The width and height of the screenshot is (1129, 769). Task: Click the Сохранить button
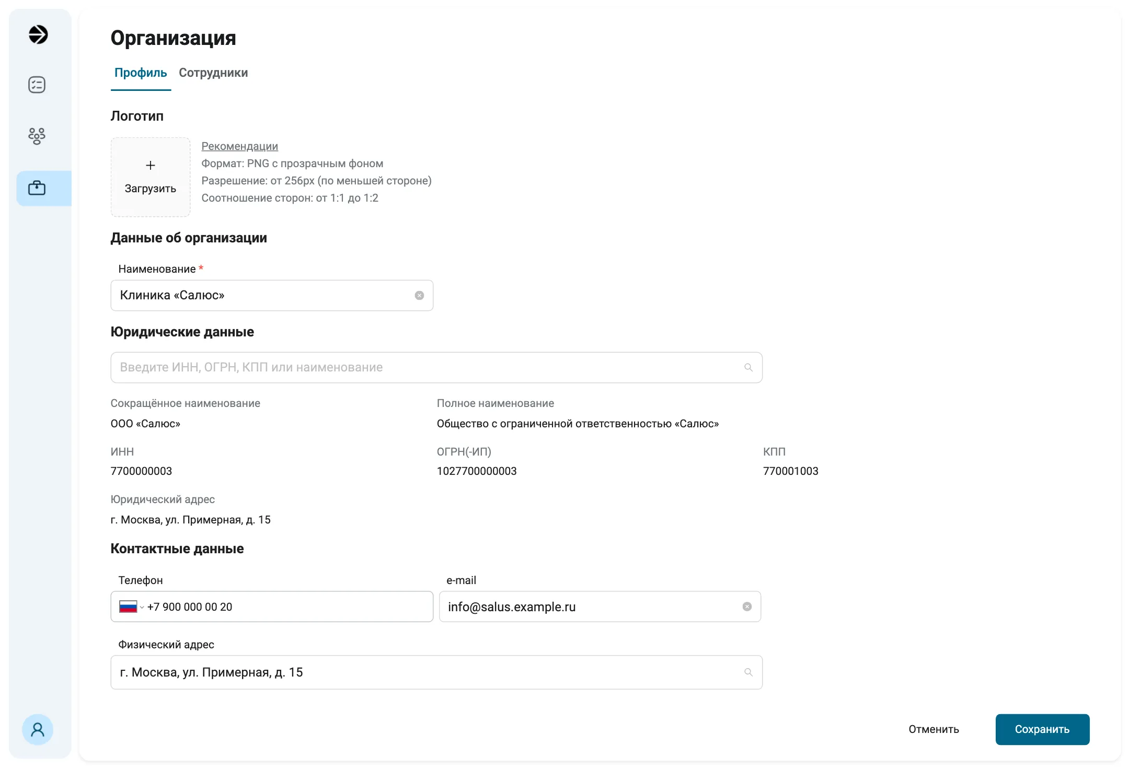tap(1042, 729)
